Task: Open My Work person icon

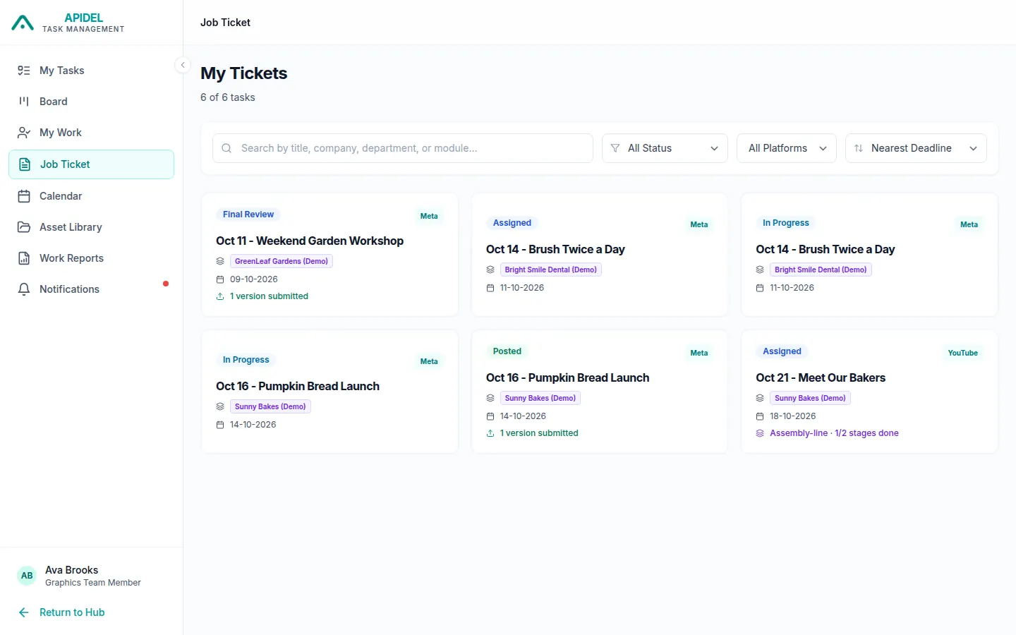Action: pyautogui.click(x=24, y=133)
